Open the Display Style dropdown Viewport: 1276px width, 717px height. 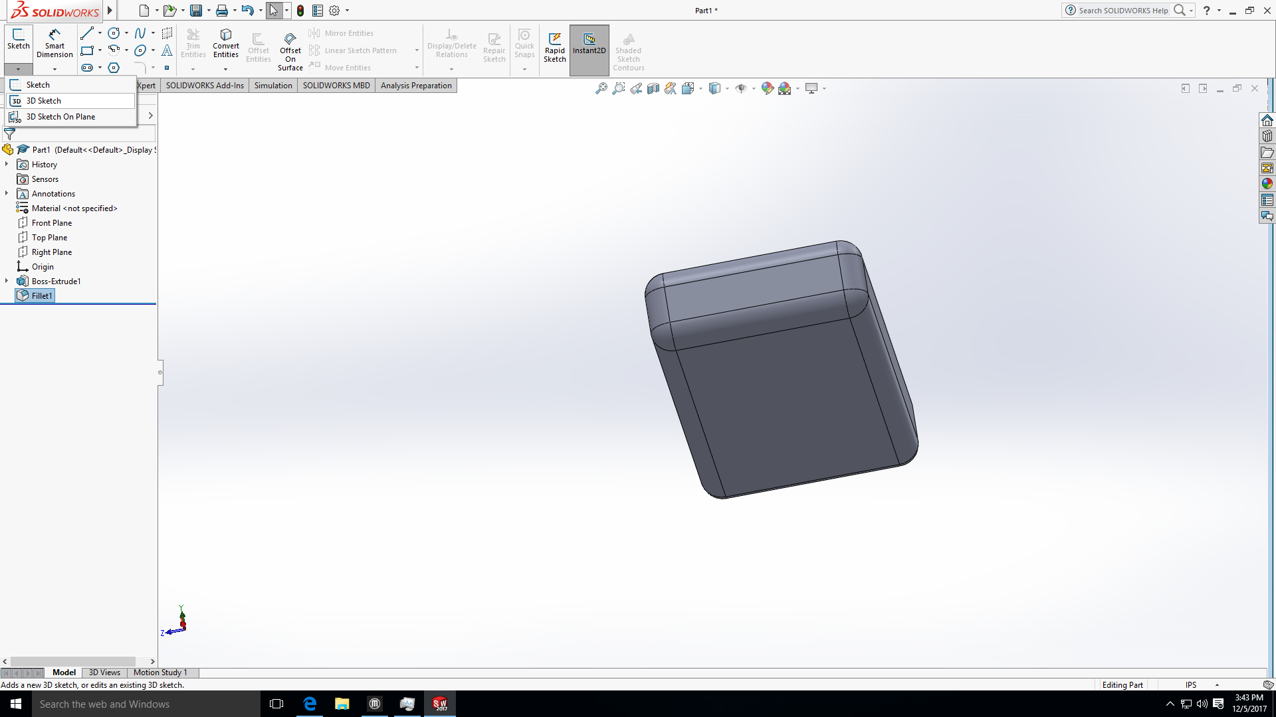click(x=726, y=88)
